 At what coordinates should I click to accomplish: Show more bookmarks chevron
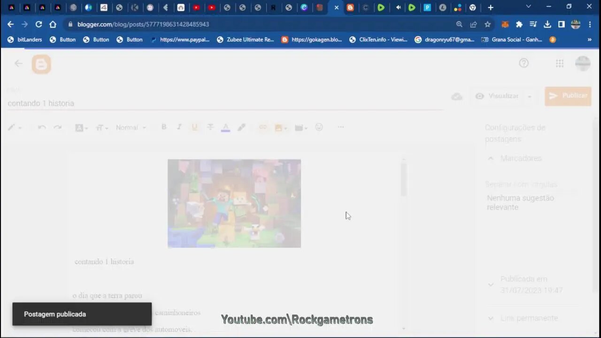point(589,39)
